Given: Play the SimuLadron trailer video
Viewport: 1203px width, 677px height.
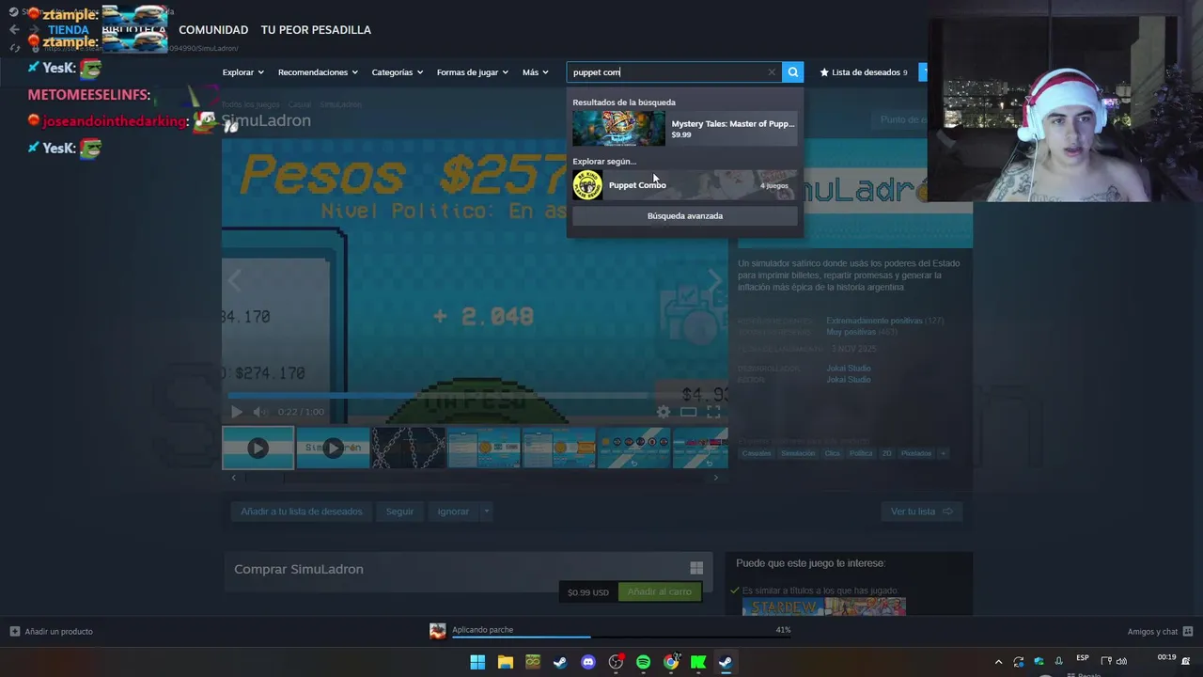Looking at the screenshot, I should pos(236,412).
